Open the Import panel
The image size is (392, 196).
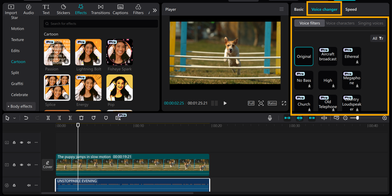tap(11, 9)
